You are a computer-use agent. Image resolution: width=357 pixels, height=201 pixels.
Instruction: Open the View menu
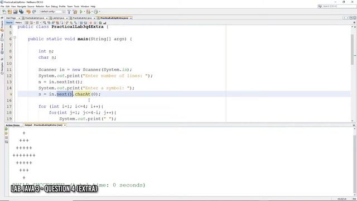pyautogui.click(x=13, y=6)
